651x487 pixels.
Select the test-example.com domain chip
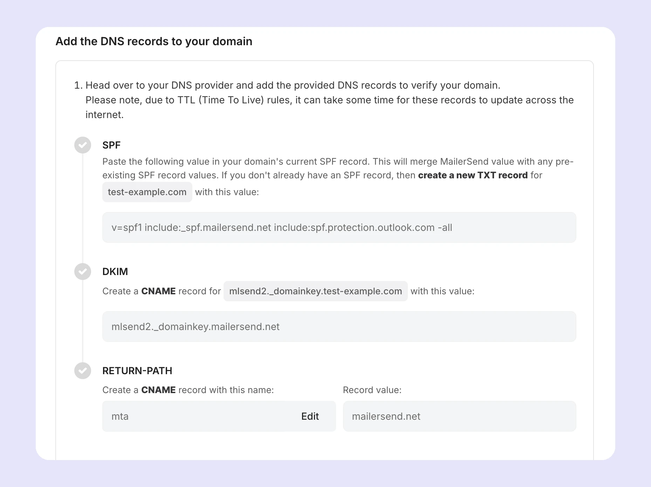147,192
